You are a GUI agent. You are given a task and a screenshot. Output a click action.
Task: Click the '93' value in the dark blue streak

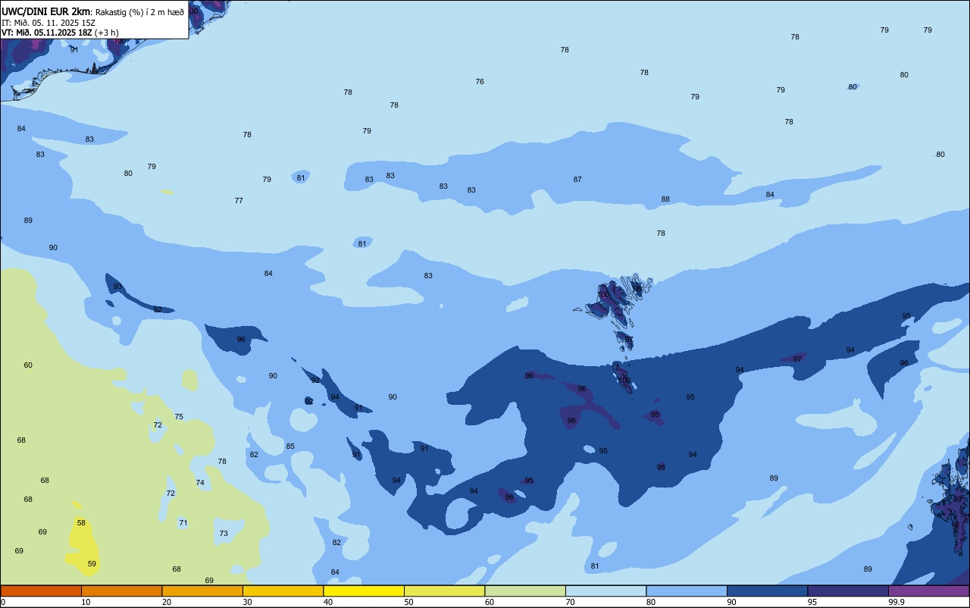click(x=117, y=287)
